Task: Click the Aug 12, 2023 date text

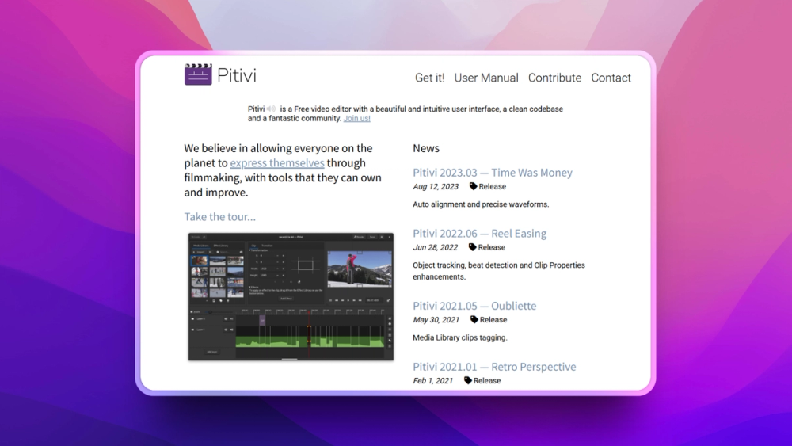Action: coord(436,186)
